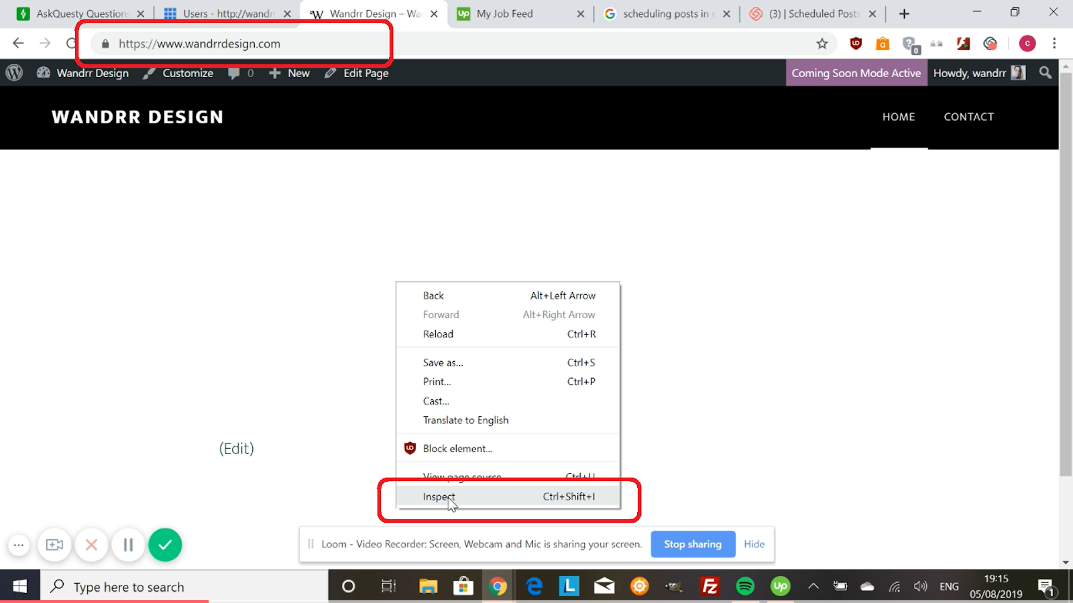Open File Explorer from taskbar
This screenshot has height=603, width=1073.
click(x=428, y=587)
